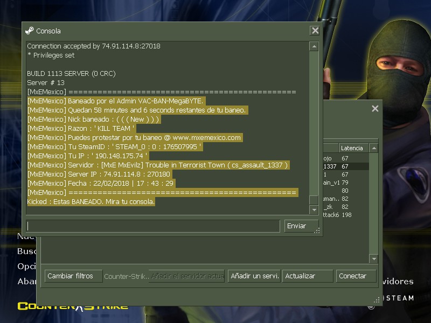The image size is (431, 323).
Task: Click the 'Connection accepted by 74.91.114.8:27018' line
Action: point(94,46)
